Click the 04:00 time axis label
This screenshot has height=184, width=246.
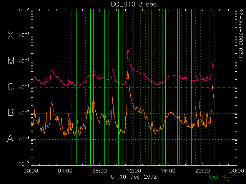click(65, 171)
